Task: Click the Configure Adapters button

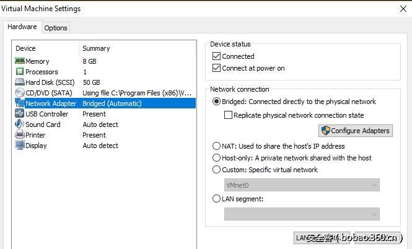Action: 355,131
